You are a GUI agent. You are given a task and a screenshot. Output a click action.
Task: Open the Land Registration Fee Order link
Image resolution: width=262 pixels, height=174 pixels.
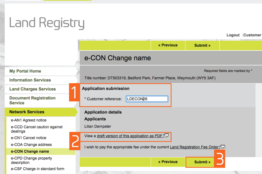pos(194,147)
